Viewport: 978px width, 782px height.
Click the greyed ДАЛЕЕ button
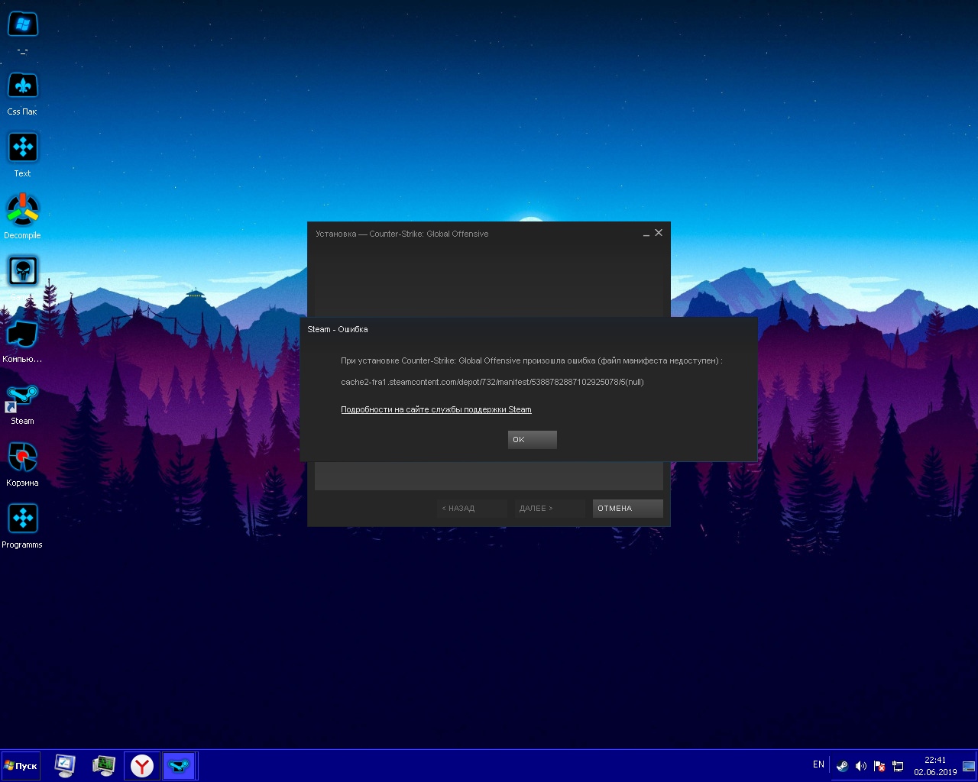[x=549, y=509]
